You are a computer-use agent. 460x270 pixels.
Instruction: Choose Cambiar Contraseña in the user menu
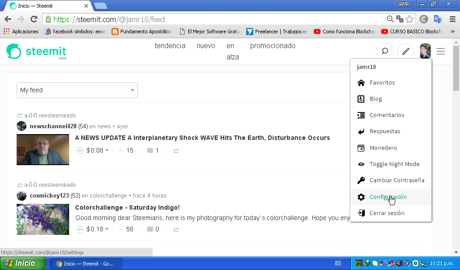pyautogui.click(x=391, y=180)
